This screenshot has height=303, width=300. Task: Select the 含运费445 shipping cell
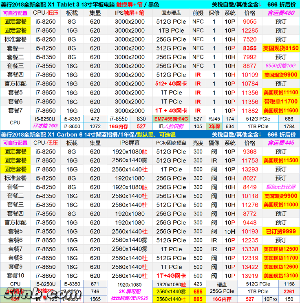point(280,143)
